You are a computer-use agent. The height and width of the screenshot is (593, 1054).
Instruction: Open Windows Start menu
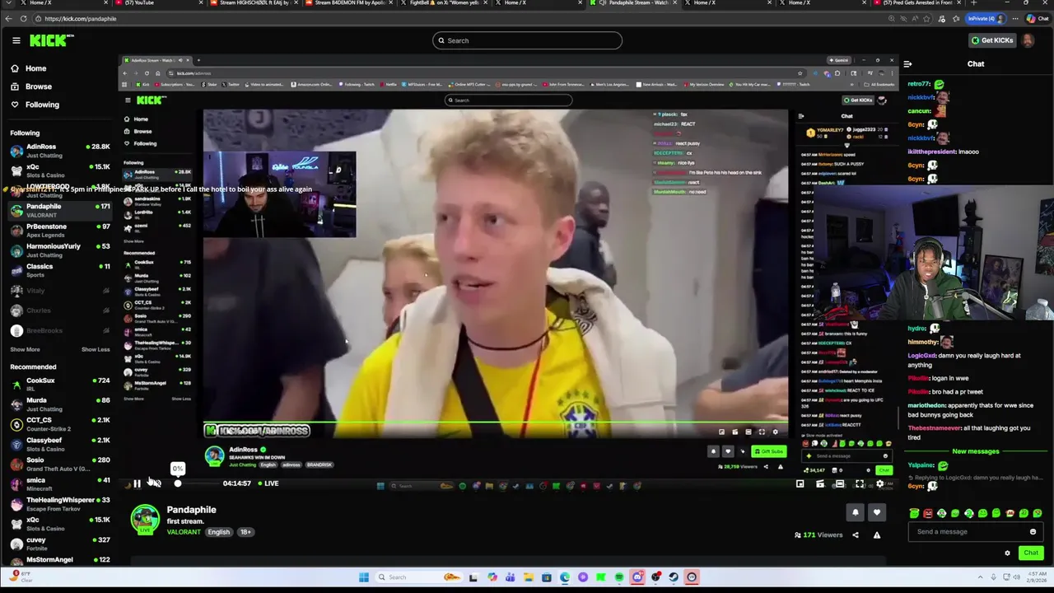click(x=363, y=577)
